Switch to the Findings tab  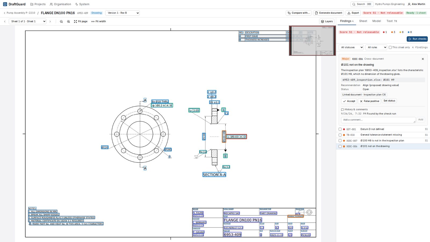pos(347,21)
